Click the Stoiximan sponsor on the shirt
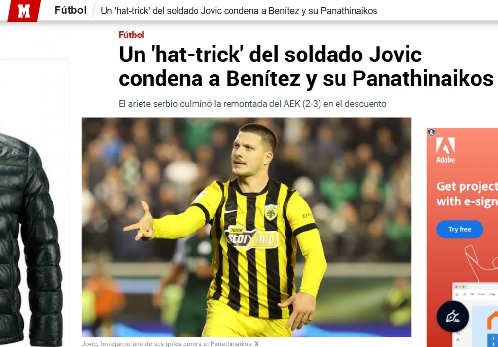This screenshot has height=347, width=498. (x=251, y=237)
